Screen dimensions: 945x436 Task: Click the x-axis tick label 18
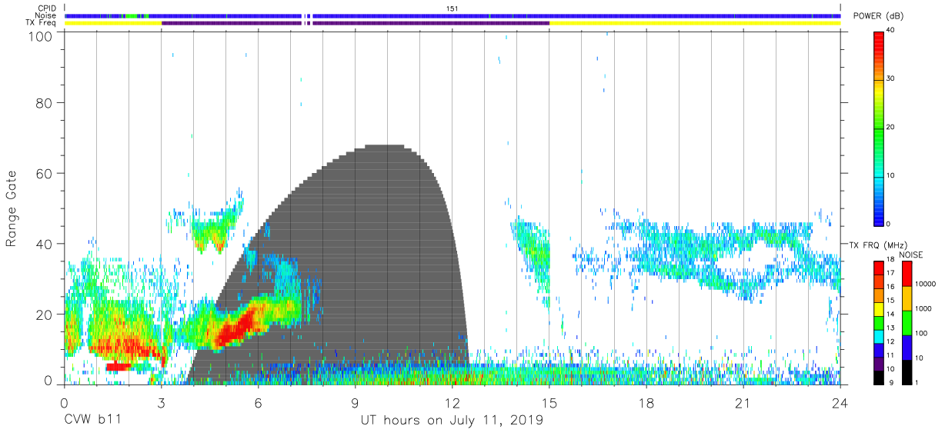click(x=646, y=403)
